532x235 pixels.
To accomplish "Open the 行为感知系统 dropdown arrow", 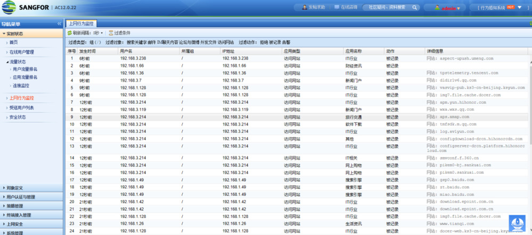I will click(x=519, y=7).
